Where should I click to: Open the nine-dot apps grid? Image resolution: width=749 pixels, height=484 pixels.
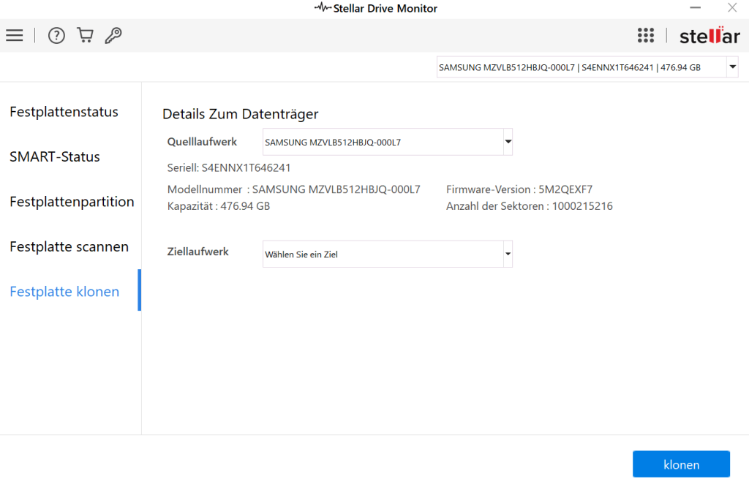645,35
